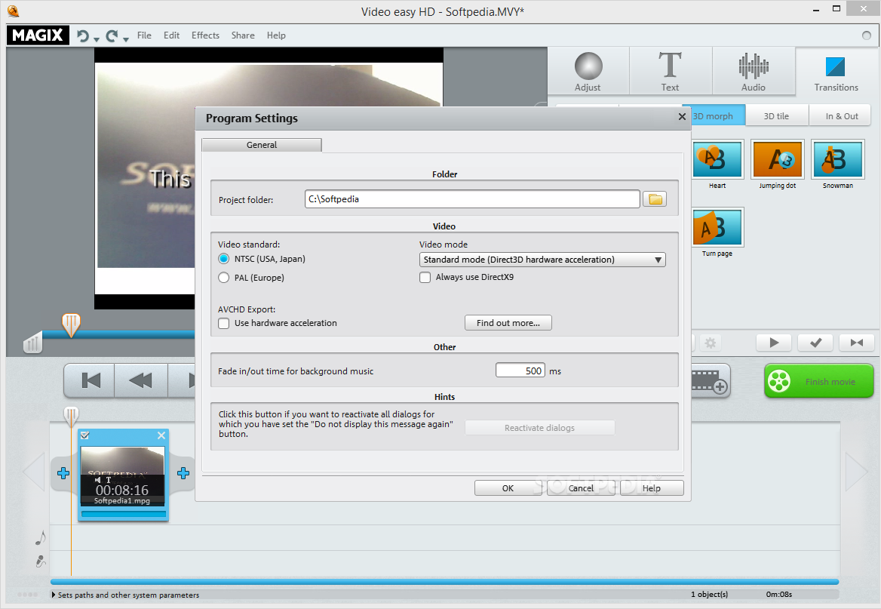Open the Effects menu
This screenshot has width=881, height=609.
pyautogui.click(x=205, y=35)
